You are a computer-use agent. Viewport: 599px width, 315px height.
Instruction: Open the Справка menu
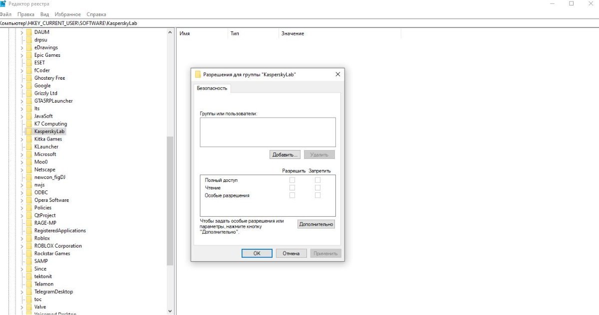tap(96, 14)
